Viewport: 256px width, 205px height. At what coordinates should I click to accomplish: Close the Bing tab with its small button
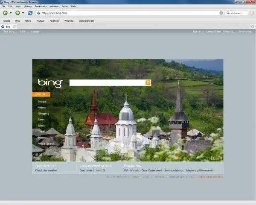coord(14,26)
